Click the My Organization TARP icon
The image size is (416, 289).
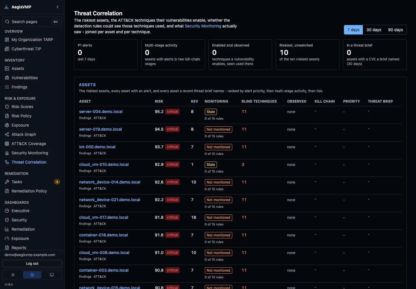click(7, 40)
